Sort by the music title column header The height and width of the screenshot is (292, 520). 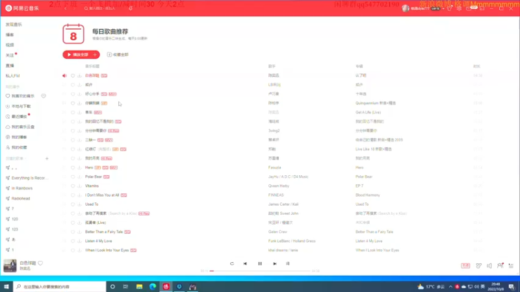tap(92, 66)
